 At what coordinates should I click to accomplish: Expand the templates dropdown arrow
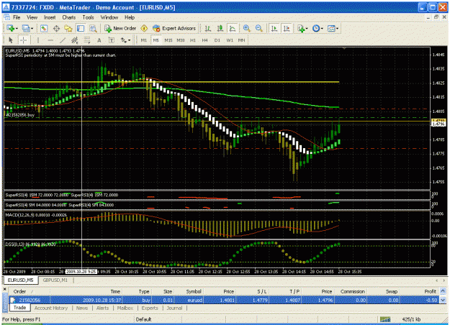tap(337, 28)
